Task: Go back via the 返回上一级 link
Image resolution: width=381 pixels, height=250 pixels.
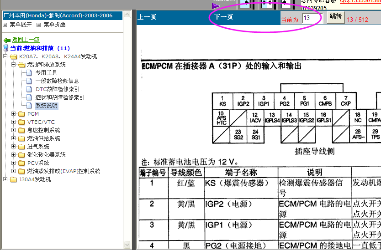Action: 26,40
